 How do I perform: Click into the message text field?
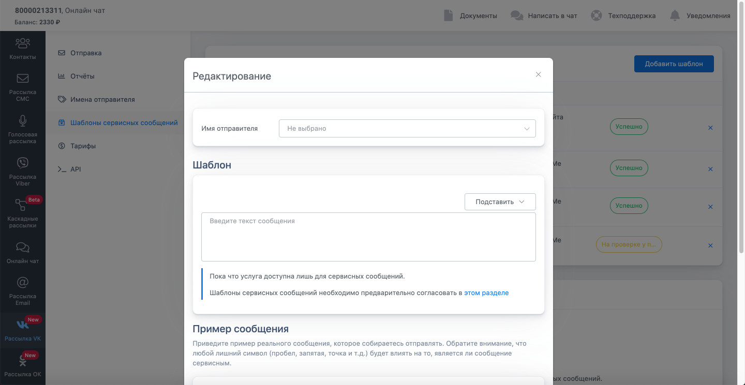[x=368, y=237]
